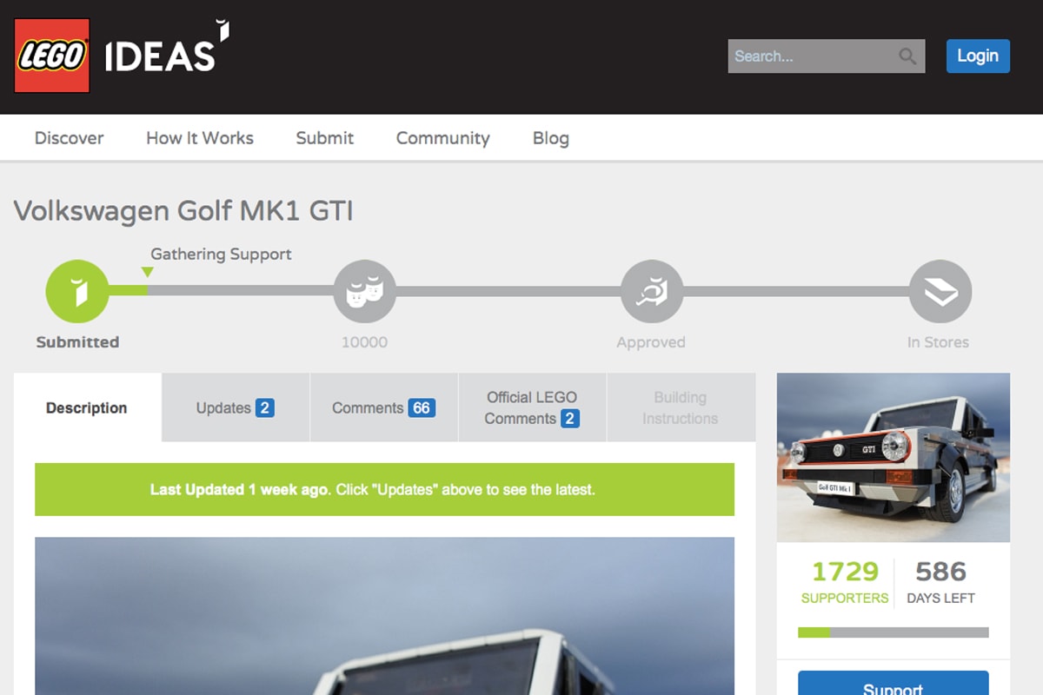Click the Approved stage icon
The image size is (1043, 695).
651,292
